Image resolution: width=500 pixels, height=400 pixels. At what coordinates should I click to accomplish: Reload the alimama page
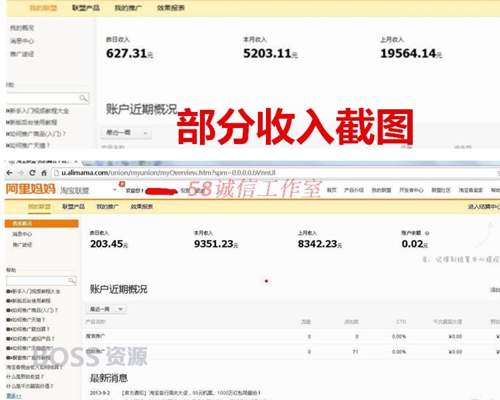pyautogui.click(x=32, y=173)
